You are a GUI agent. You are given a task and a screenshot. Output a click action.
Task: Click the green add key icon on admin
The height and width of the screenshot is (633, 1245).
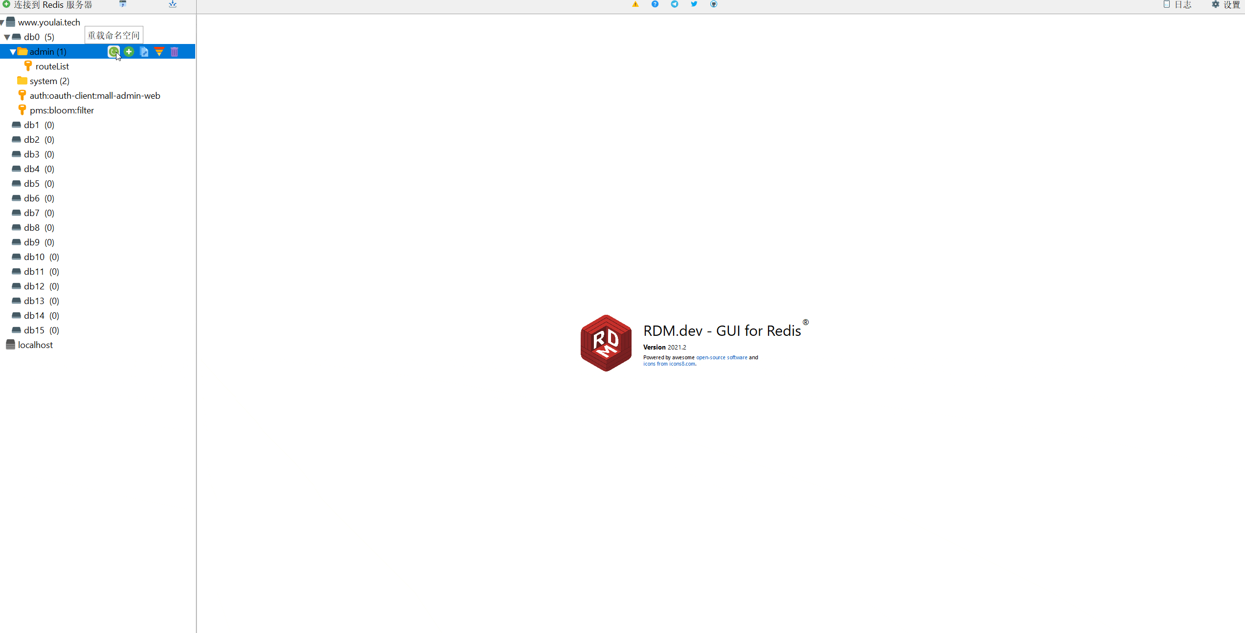coord(129,51)
